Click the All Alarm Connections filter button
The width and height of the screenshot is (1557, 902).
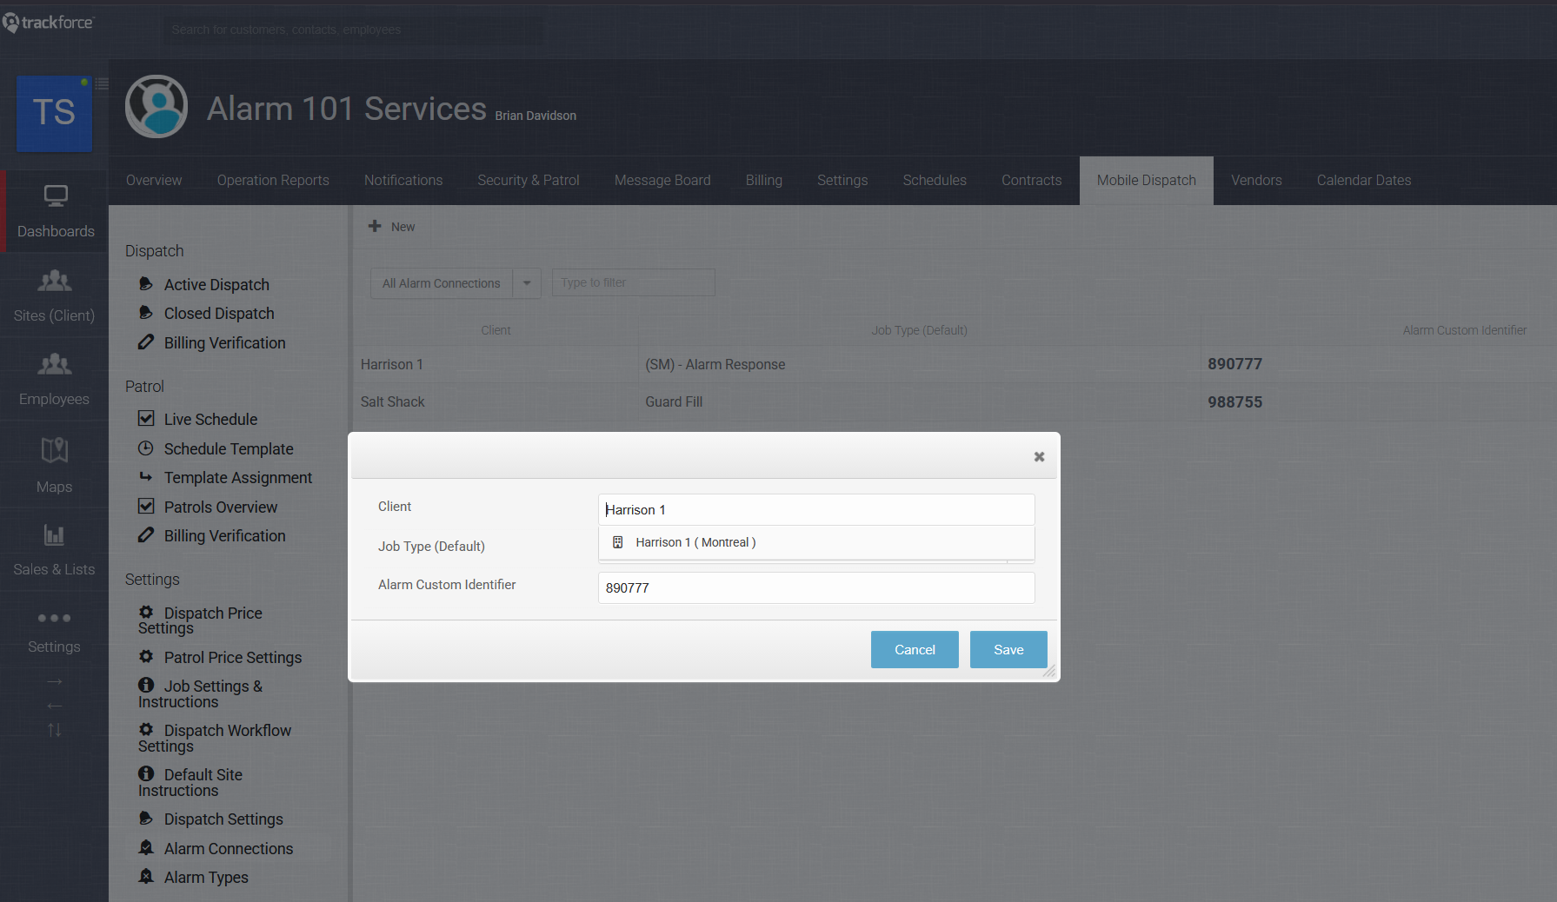(442, 283)
